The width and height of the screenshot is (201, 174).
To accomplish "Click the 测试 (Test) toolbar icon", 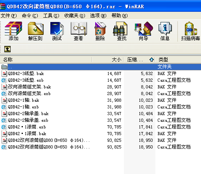I will click(57, 29).
